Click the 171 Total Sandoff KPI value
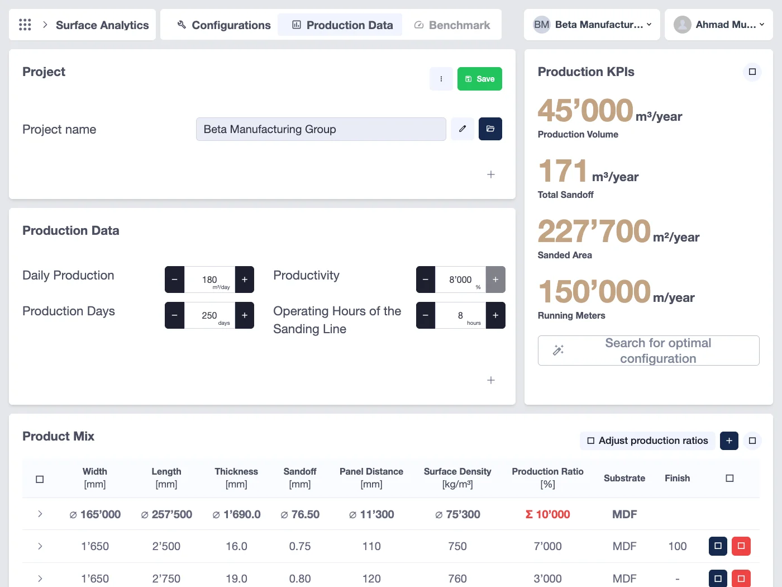Screen dimensions: 782x587 563,171
